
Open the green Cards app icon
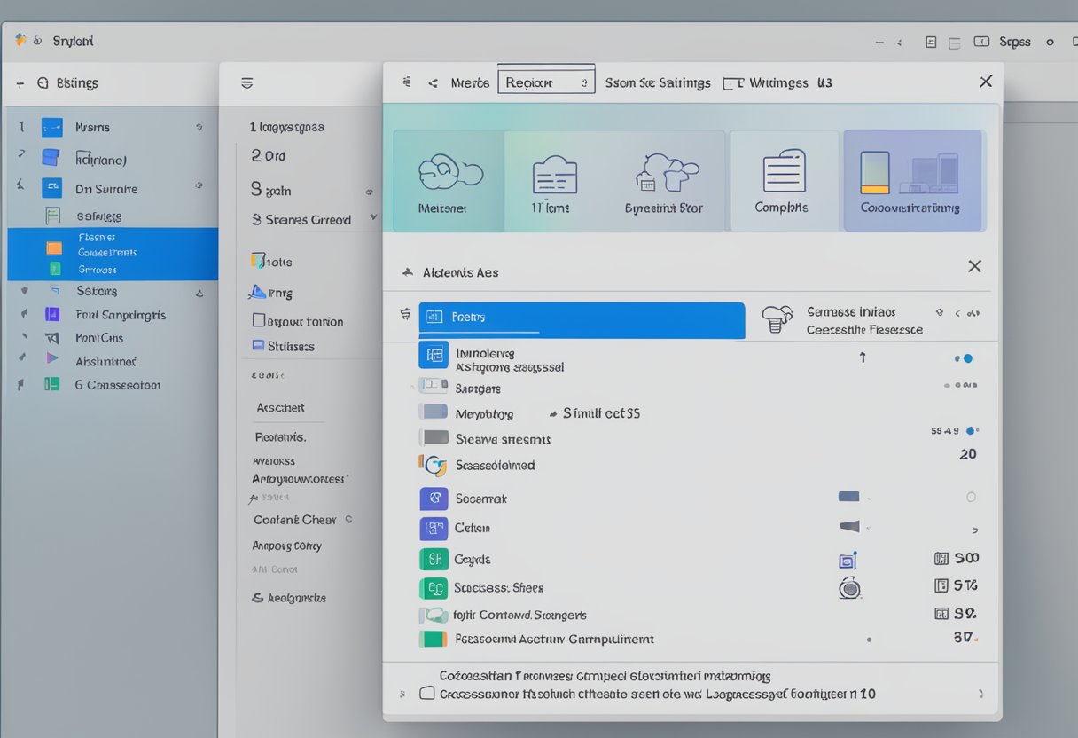pyautogui.click(x=434, y=559)
